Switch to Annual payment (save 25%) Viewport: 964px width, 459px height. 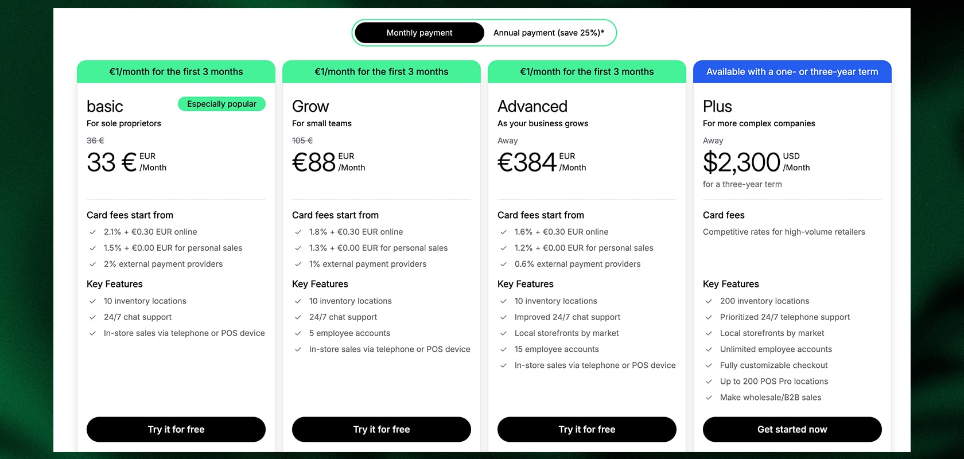549,33
